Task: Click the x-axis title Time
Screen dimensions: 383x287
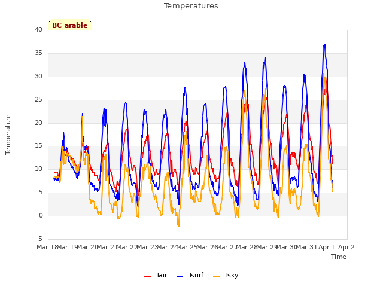Action: [x=339, y=257]
